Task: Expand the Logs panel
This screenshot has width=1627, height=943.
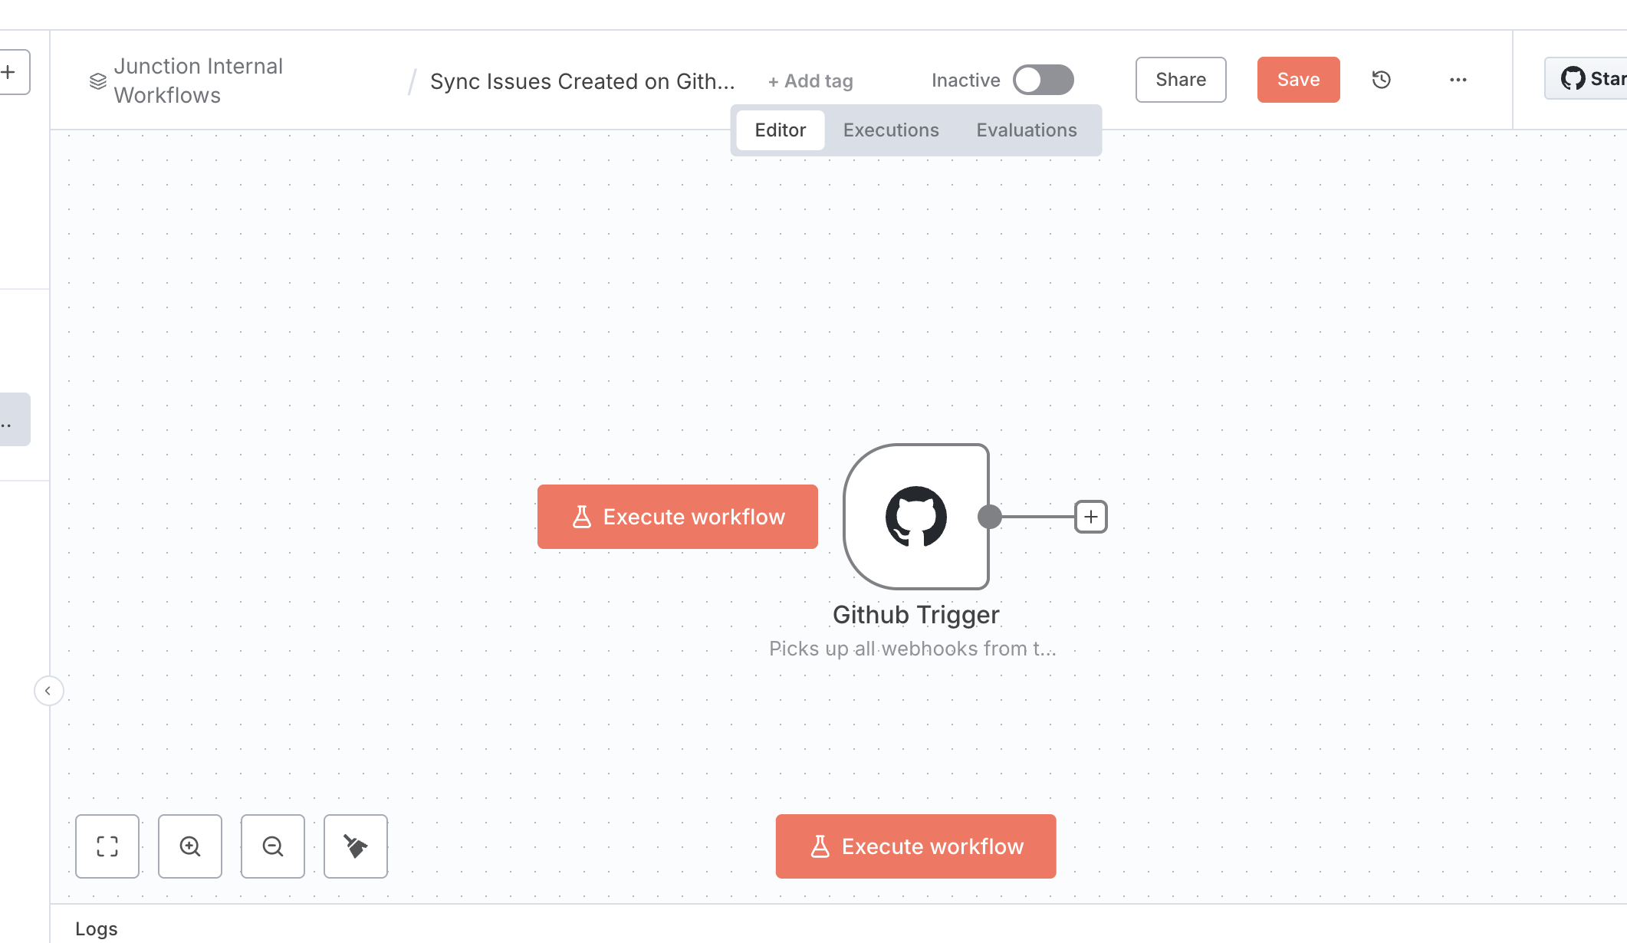Action: click(x=97, y=928)
